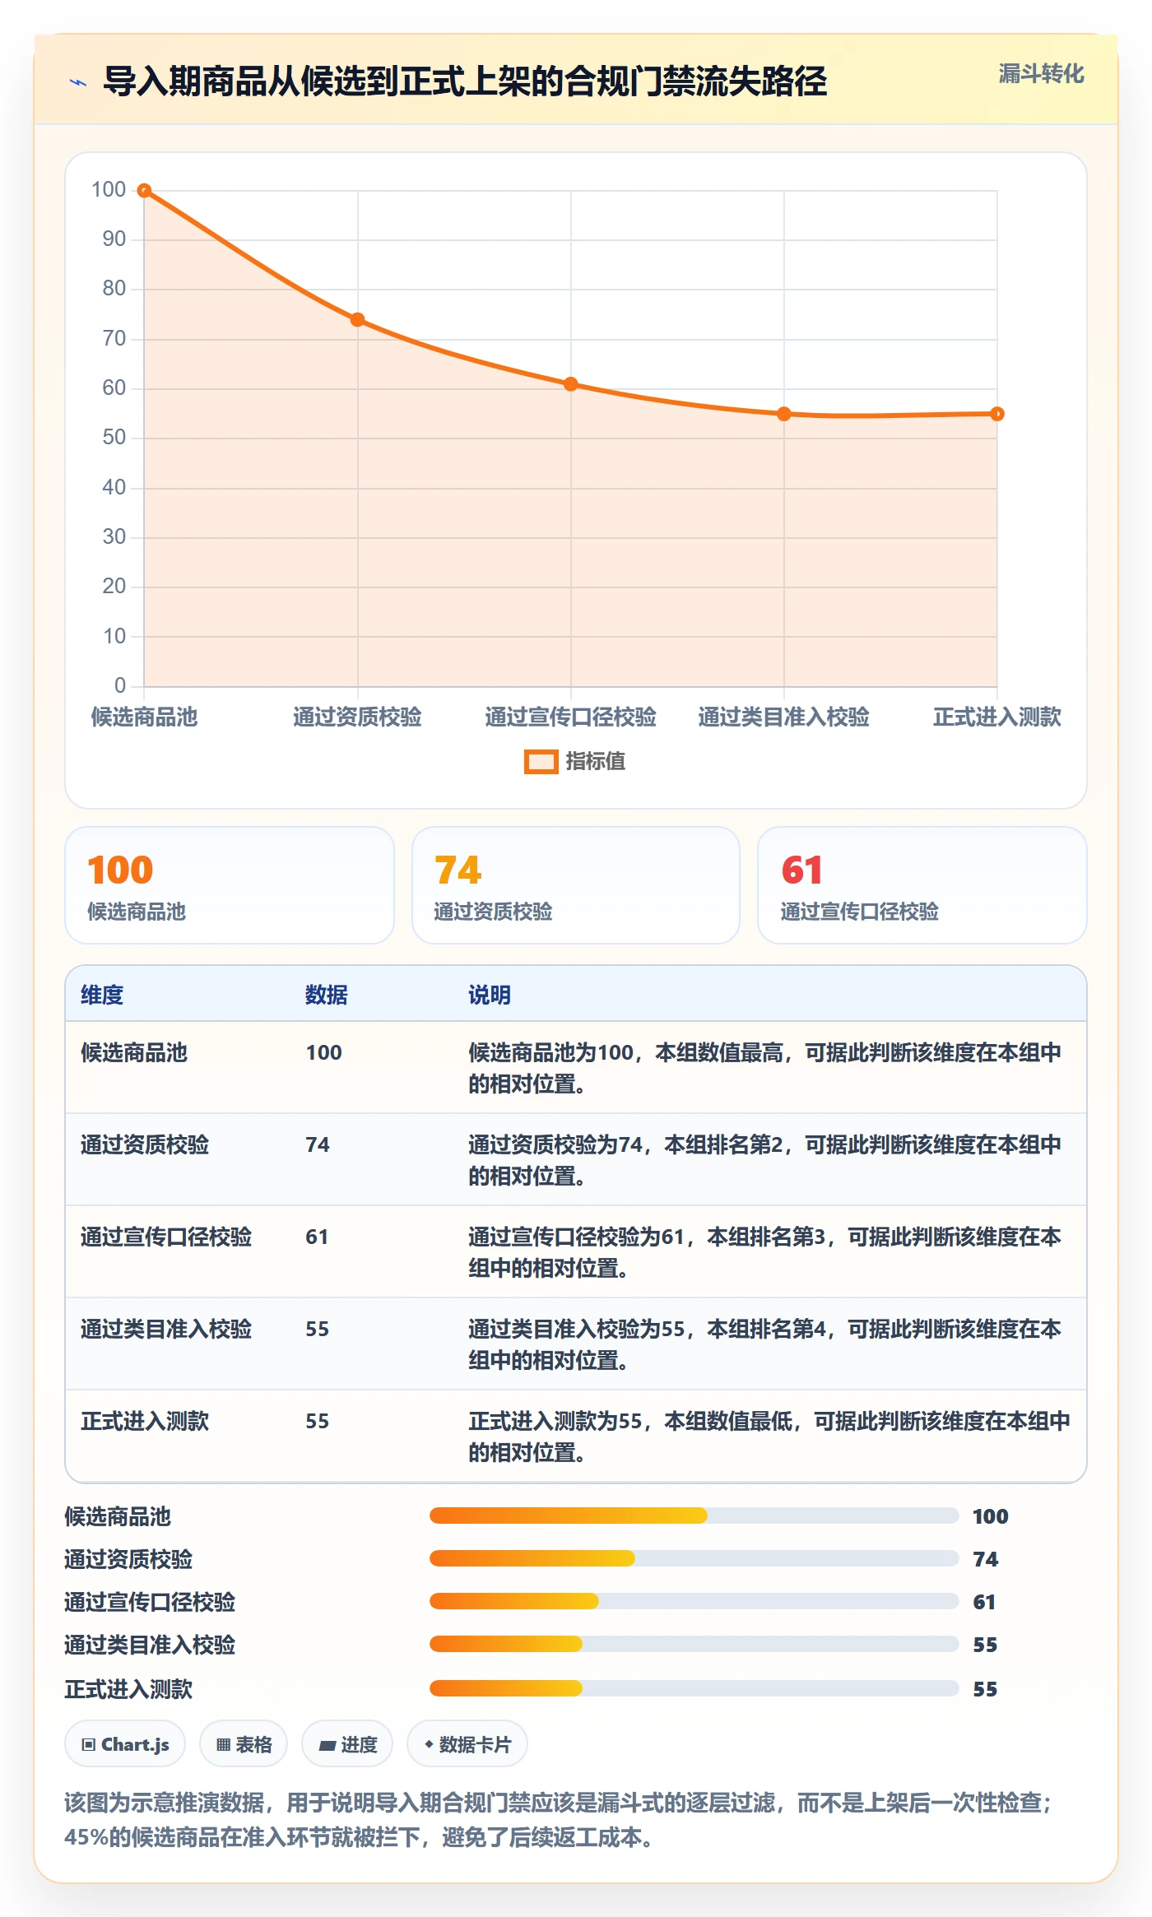Click the 指标值 legend label
This screenshot has height=1917, width=1152.
coord(595,762)
